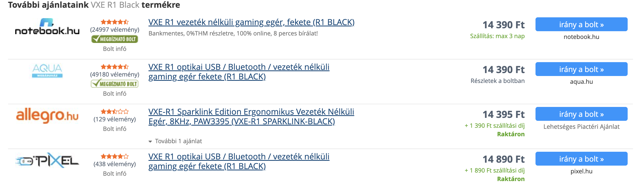Click the 14 395 Ft allegro price
This screenshot has height=192, width=641.
[x=503, y=114]
